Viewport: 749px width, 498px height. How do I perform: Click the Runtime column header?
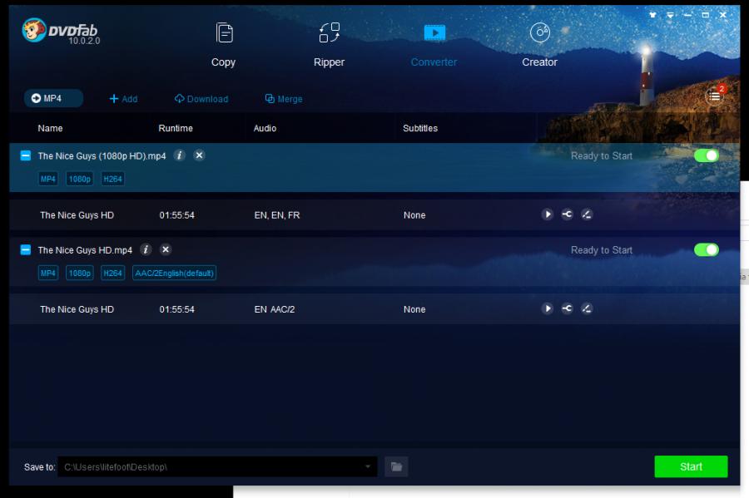(x=176, y=128)
